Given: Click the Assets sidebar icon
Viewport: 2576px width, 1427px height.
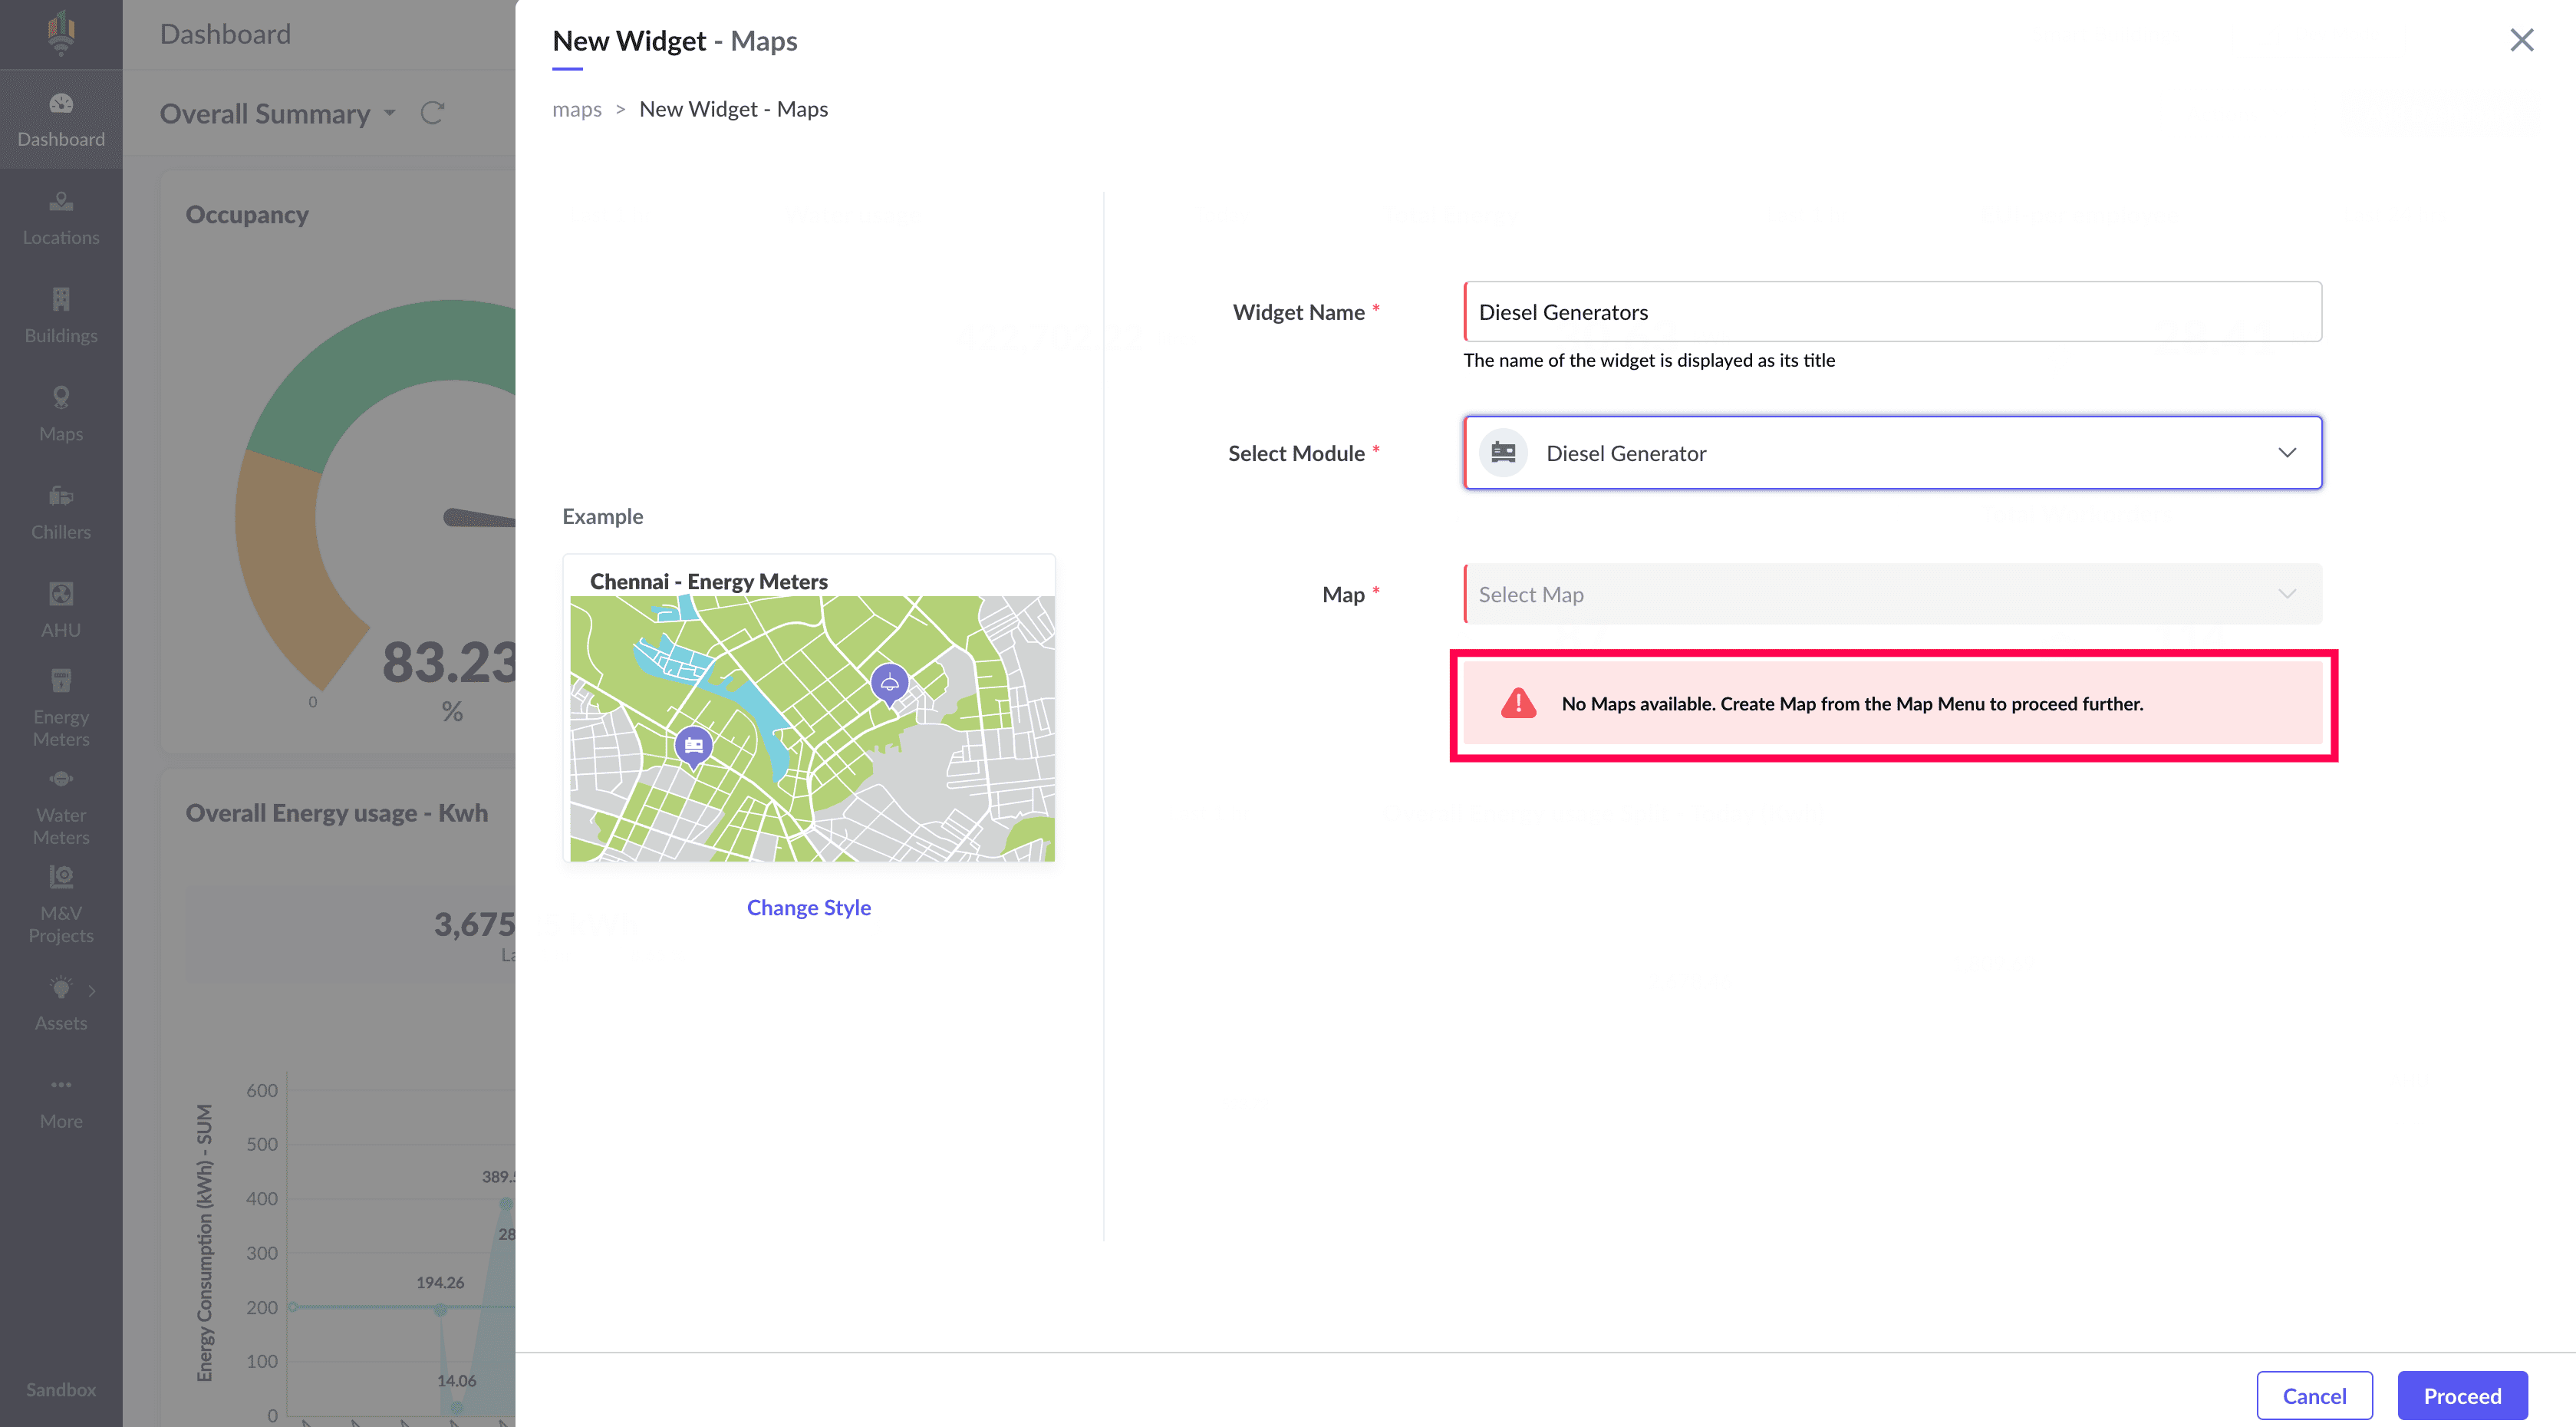Looking at the screenshot, I should click(61, 1003).
